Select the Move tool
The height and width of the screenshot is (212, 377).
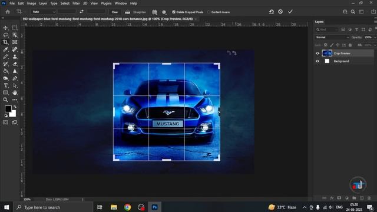click(x=5, y=28)
